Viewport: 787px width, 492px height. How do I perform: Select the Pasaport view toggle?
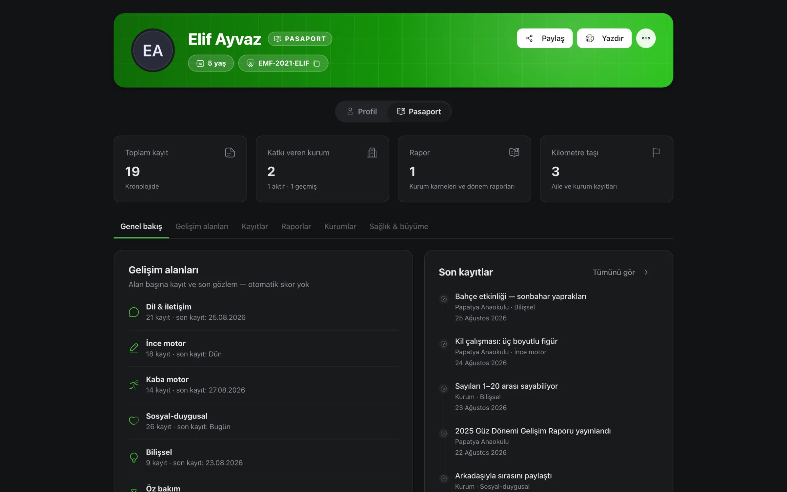(x=419, y=112)
